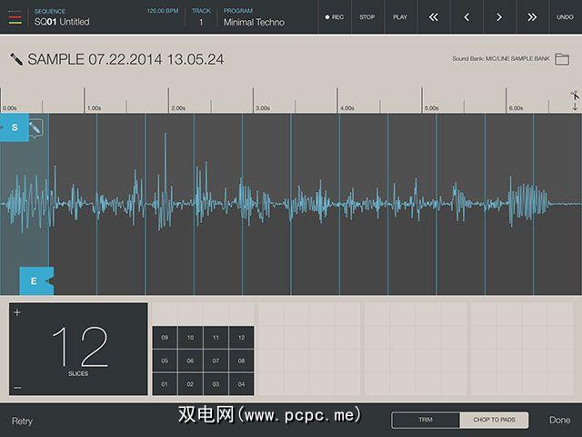Open the Sound Bank folder icon
The width and height of the screenshot is (582, 437).
point(562,60)
